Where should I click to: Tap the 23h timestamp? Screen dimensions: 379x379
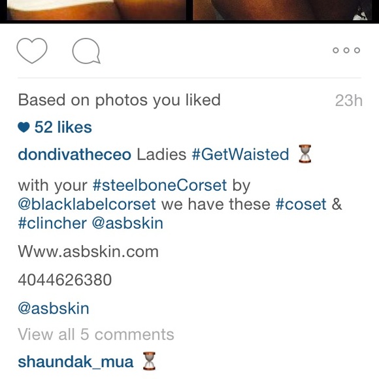(348, 101)
